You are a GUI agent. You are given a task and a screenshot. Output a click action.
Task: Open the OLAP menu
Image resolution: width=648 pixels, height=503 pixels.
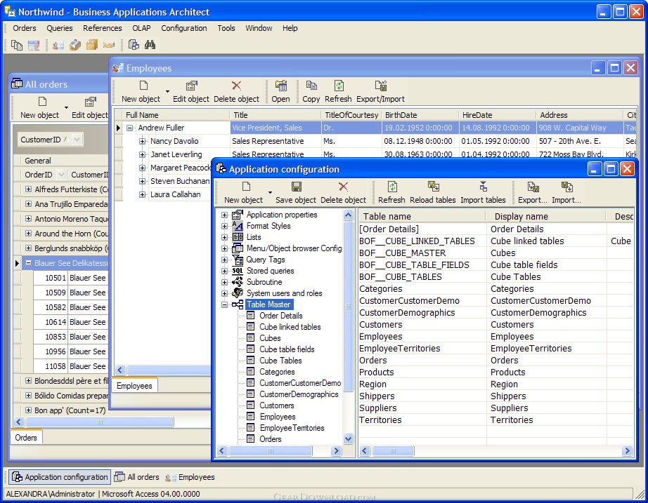coord(141,28)
